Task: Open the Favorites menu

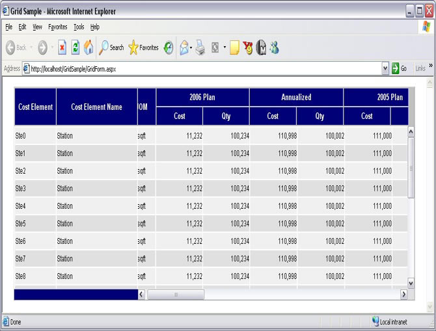Action: click(x=58, y=27)
